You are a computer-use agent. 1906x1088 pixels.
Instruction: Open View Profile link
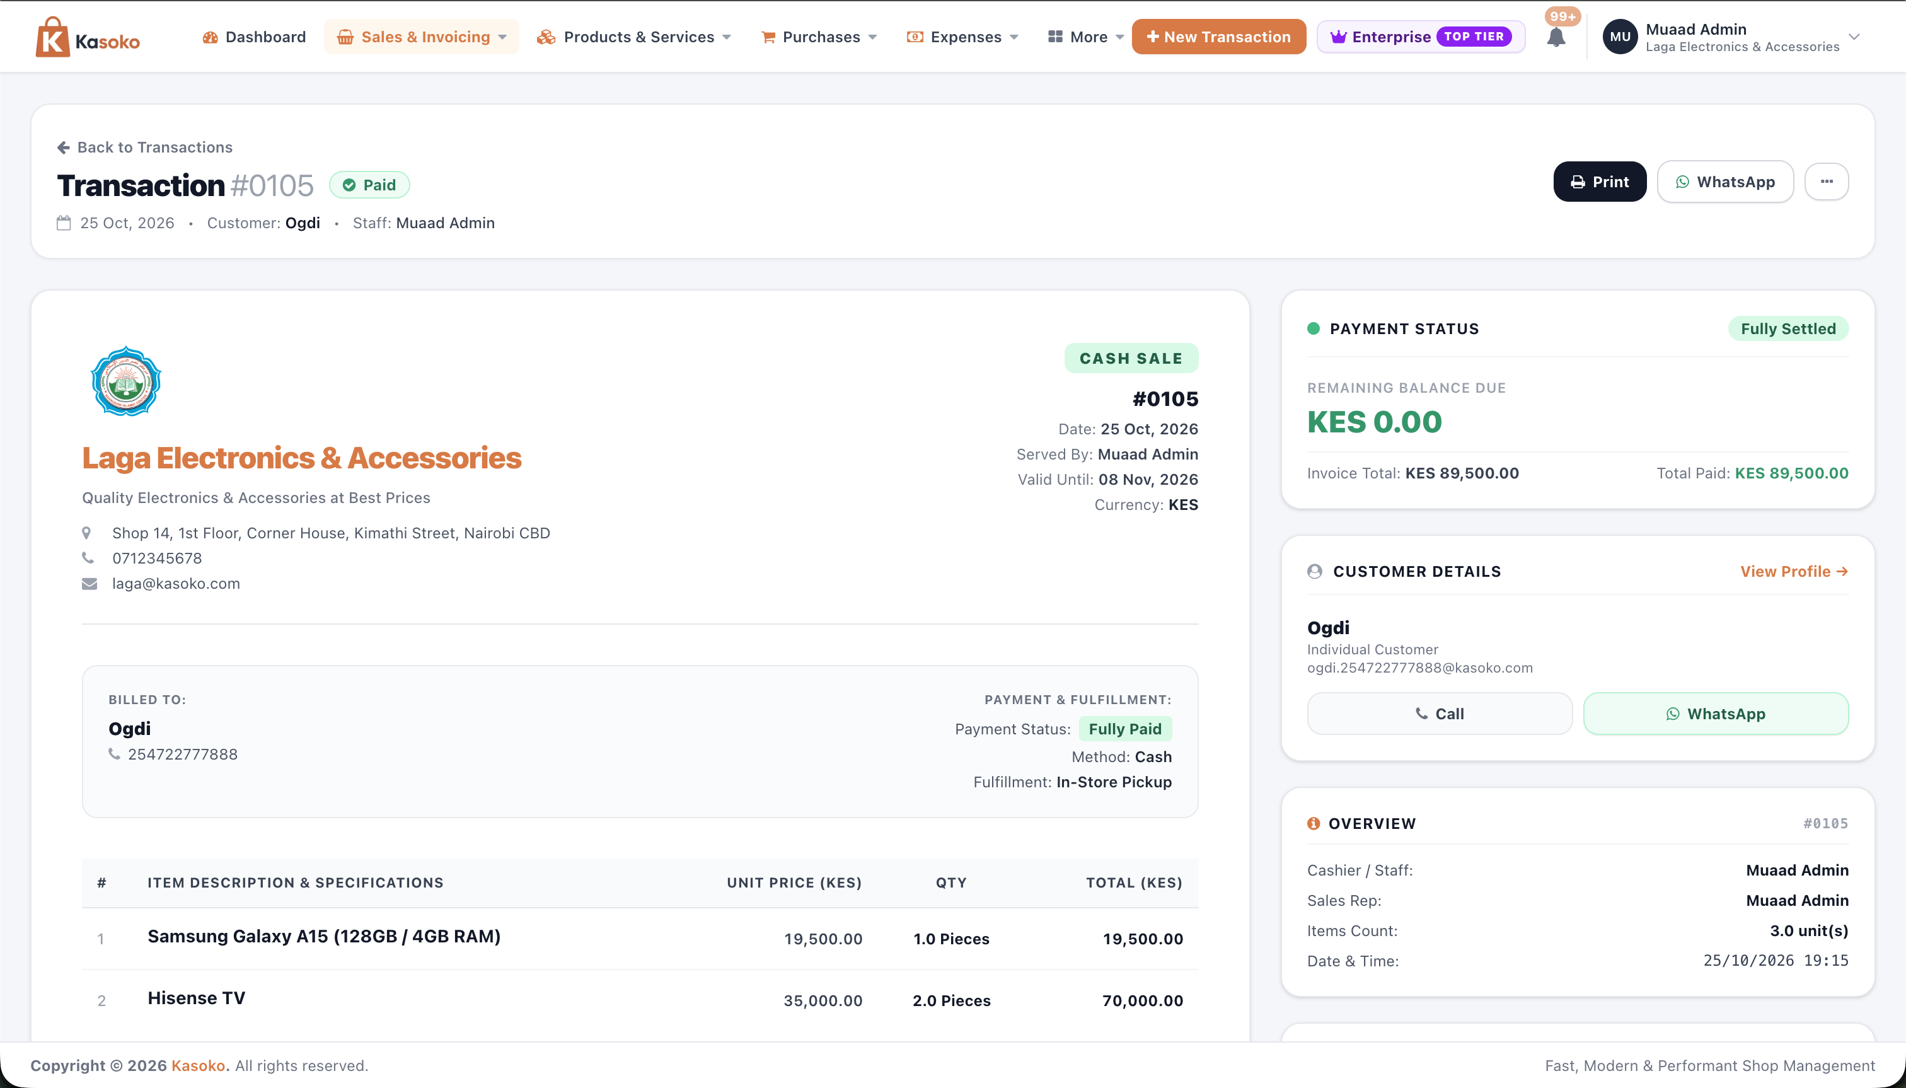tap(1794, 572)
